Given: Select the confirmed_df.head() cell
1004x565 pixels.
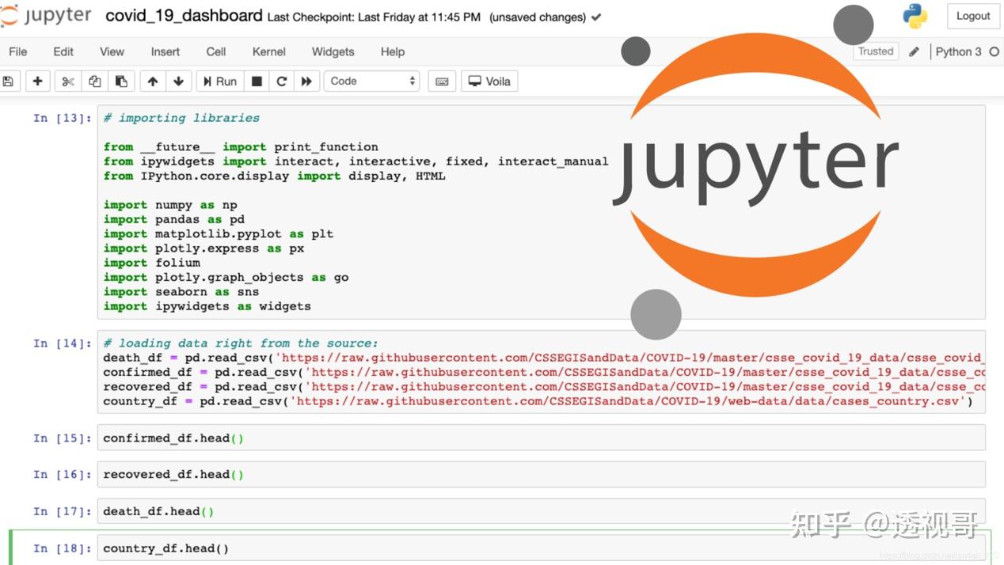Looking at the screenshot, I should [541, 438].
